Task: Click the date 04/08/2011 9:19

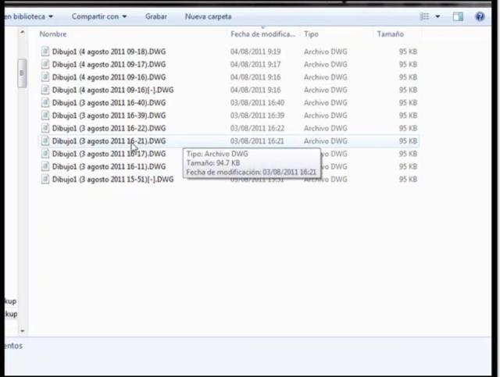Action: (x=255, y=52)
